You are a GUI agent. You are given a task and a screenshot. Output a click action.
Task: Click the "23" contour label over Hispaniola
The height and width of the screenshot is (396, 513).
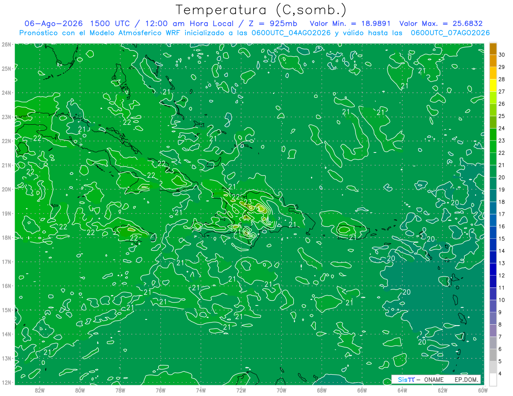[248, 202]
